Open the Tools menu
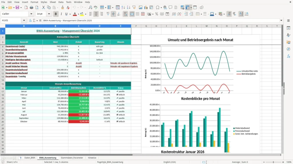The height and width of the screenshot is (164, 293). (69, 2)
